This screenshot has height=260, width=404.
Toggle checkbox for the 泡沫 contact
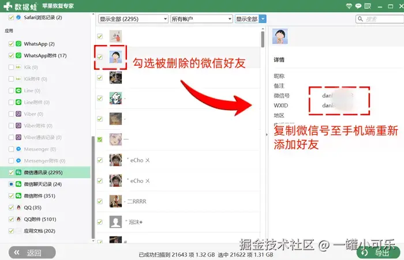[100, 222]
